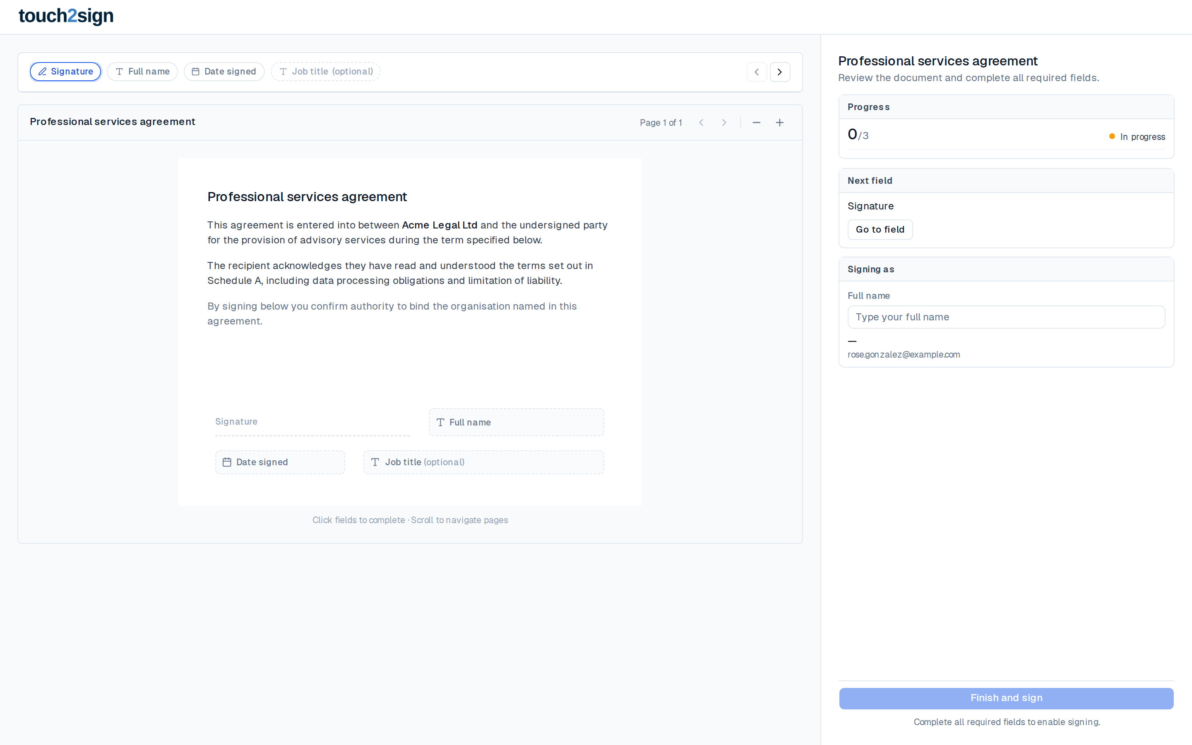Click the Acme Legal Ltd bold text
The height and width of the screenshot is (745, 1192).
point(440,225)
